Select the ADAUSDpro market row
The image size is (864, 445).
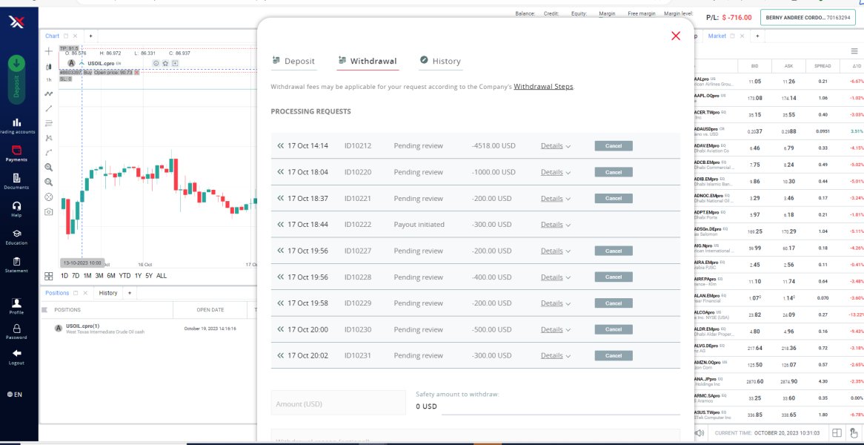tap(777, 131)
